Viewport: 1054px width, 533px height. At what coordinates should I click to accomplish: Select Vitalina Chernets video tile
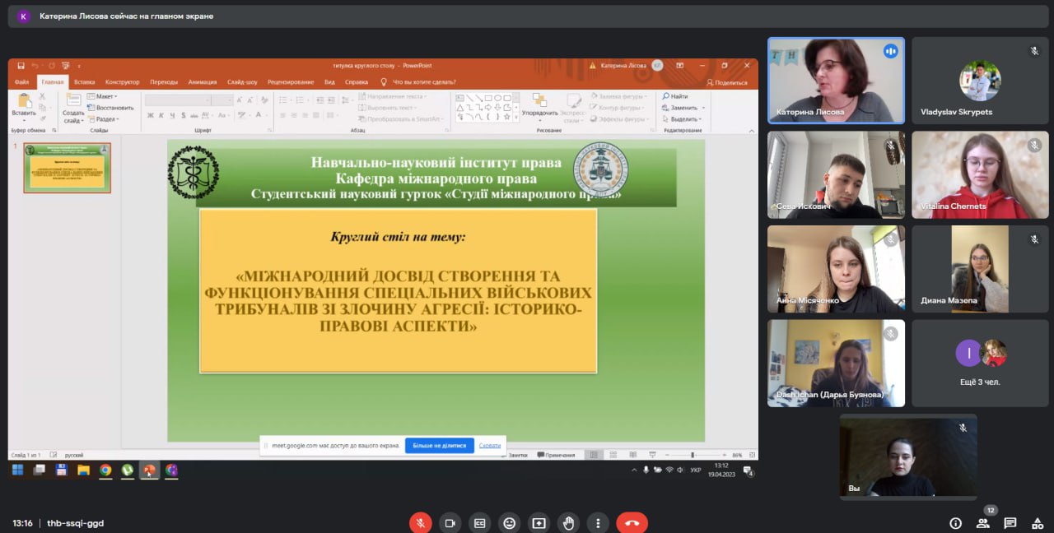[980, 174]
